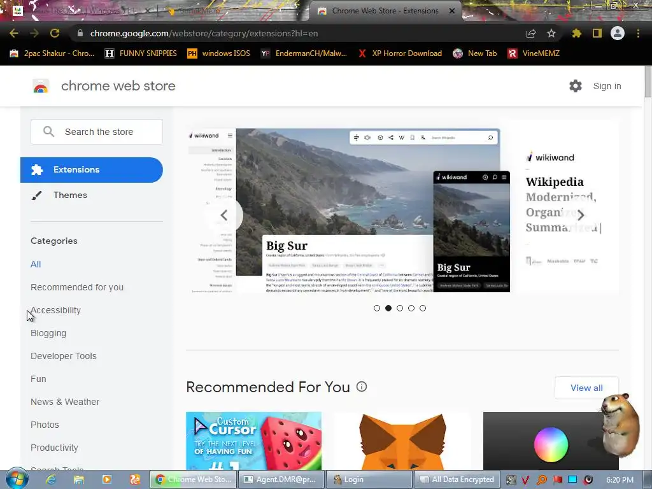Open the MetaMask fox extension card
The width and height of the screenshot is (652, 489).
[x=402, y=441]
